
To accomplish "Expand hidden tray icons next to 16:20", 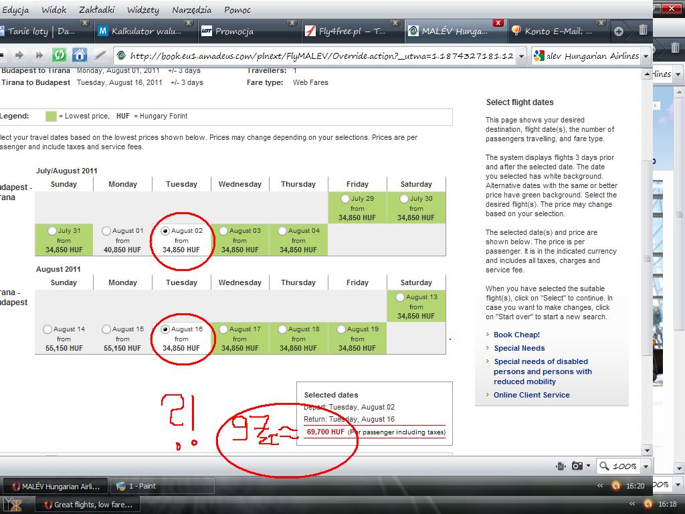I will click(x=600, y=486).
